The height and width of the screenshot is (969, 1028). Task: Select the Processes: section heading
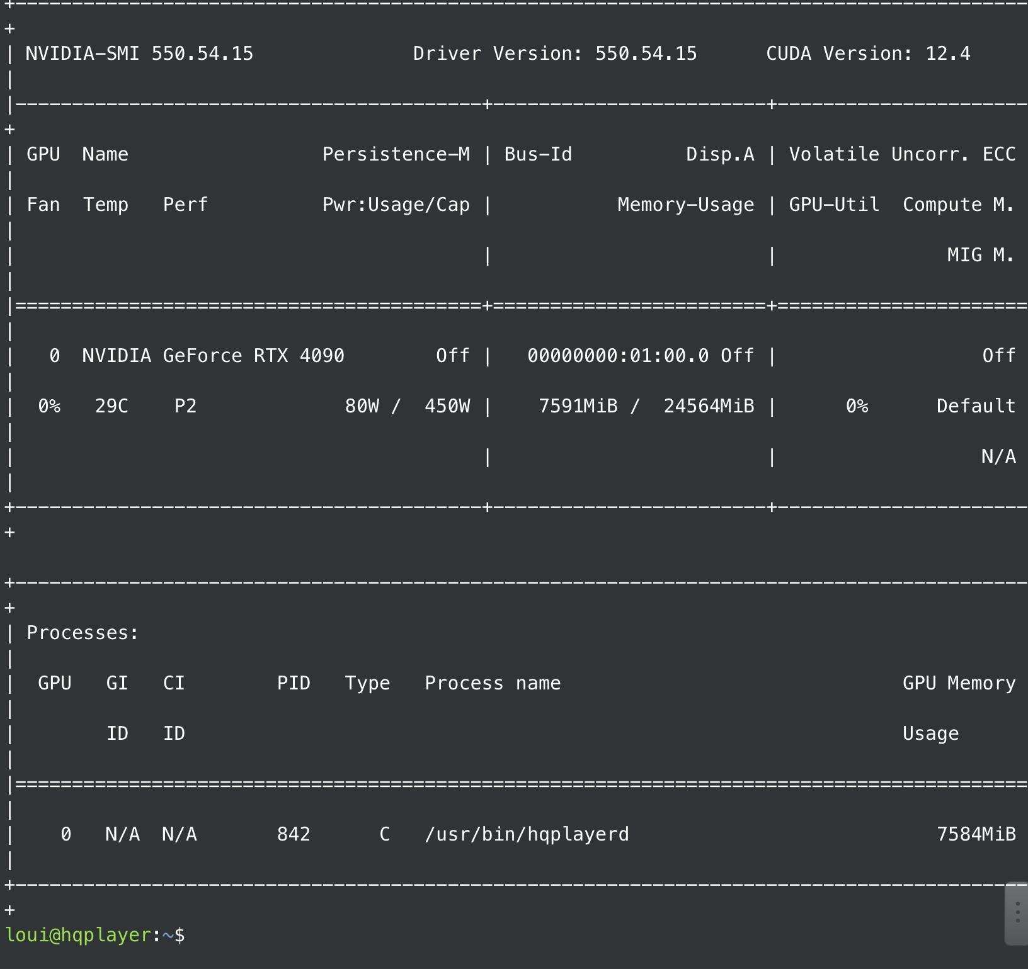[x=83, y=633]
